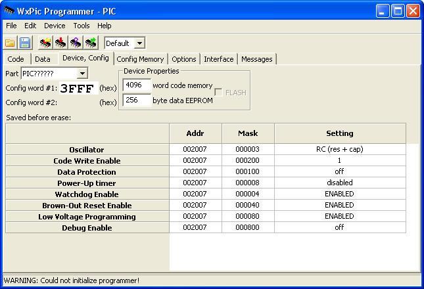Click the chip icon with green arrow
The height and width of the screenshot is (289, 424).
point(91,43)
